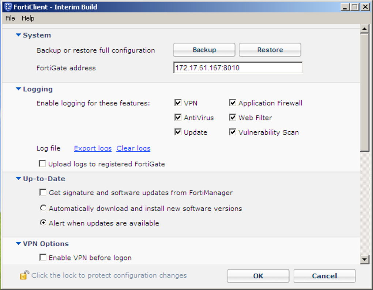
Task: Click the FortiGate address input field
Action: tap(238, 68)
